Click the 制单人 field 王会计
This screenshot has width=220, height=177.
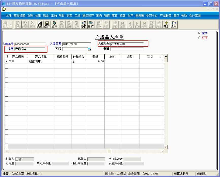(x=24, y=159)
